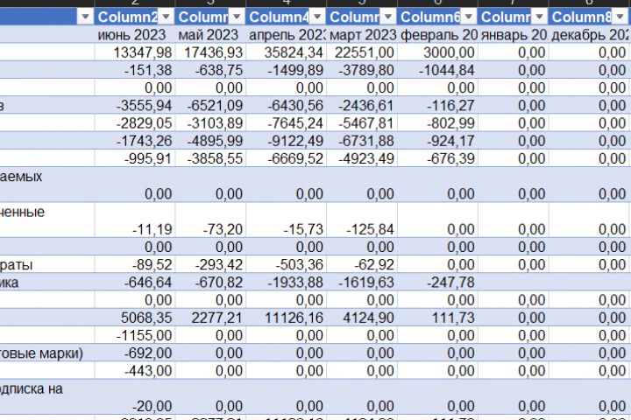Screen dimensions: 631x420
Task: Select the май 2023 cell
Action: pos(210,35)
